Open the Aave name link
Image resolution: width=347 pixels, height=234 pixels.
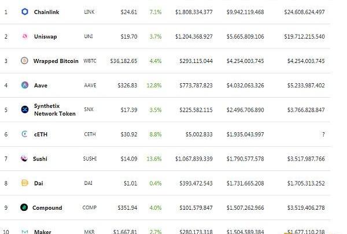coord(40,85)
